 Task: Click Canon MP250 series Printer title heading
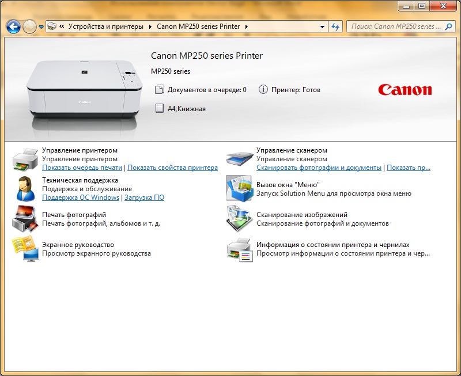coord(207,56)
